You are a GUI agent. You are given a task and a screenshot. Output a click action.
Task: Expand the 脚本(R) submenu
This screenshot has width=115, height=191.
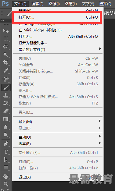click(x=58, y=143)
